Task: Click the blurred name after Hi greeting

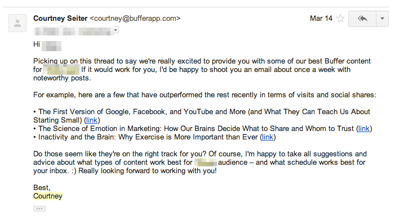Action: [51, 46]
